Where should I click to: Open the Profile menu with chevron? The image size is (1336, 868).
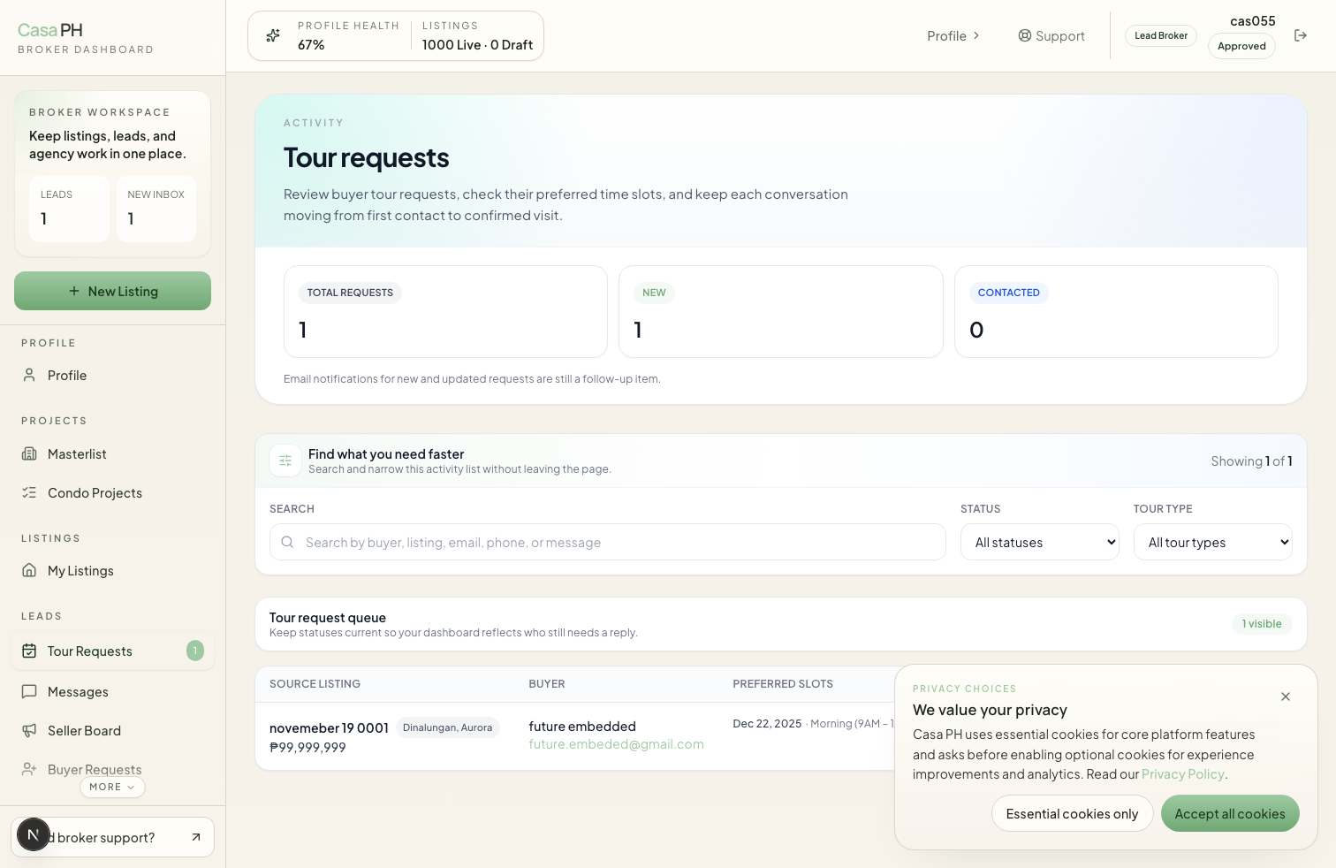click(x=953, y=35)
